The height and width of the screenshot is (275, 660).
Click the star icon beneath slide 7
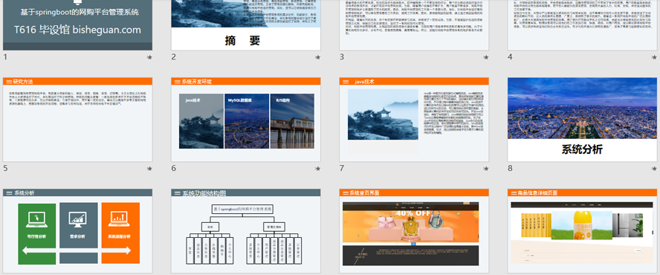tap(486, 169)
